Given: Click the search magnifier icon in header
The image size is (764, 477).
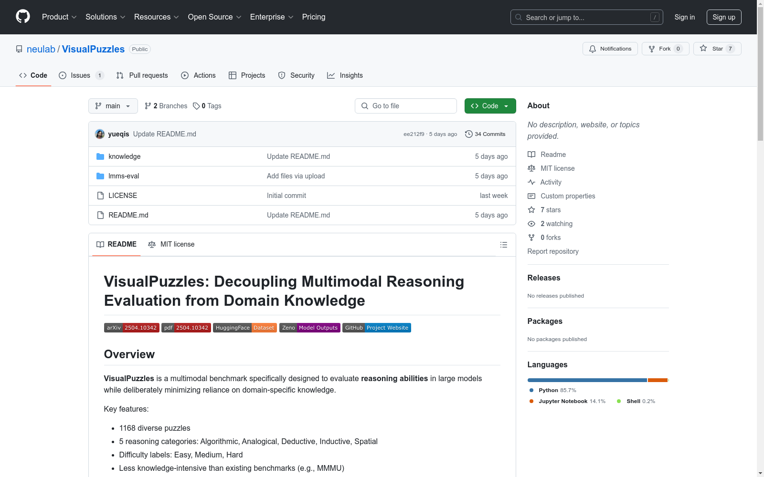Looking at the screenshot, I should (x=519, y=17).
